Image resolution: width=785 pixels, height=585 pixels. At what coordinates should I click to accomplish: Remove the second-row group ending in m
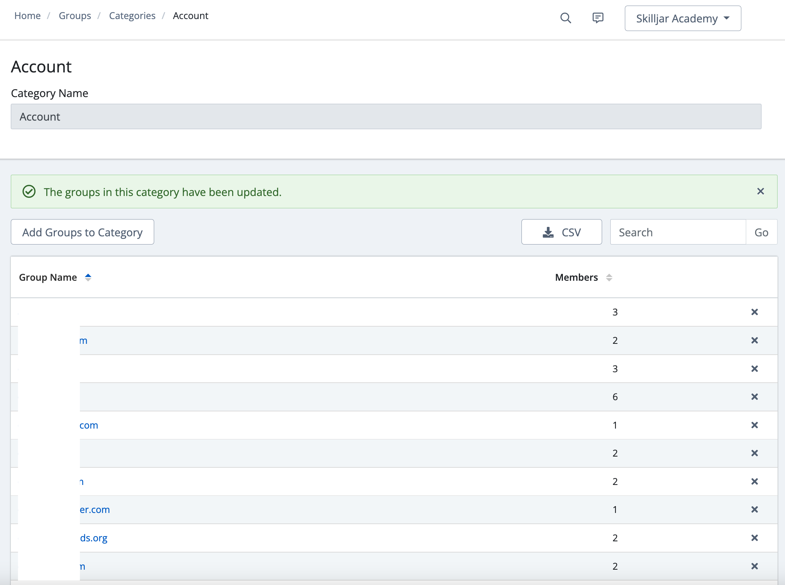pyautogui.click(x=754, y=340)
